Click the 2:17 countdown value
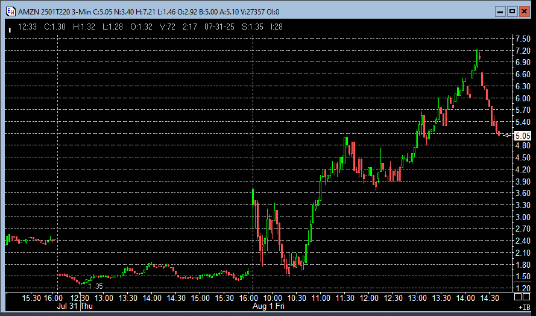Screen dimensions: 536x316 click(x=190, y=27)
